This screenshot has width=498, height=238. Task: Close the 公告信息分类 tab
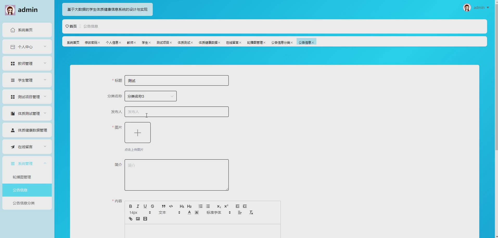point(292,43)
